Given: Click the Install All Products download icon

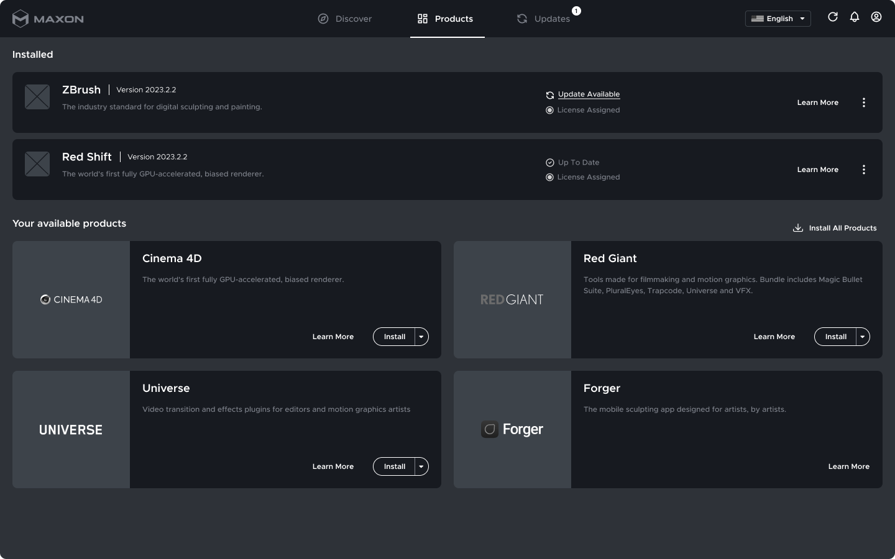Looking at the screenshot, I should (798, 228).
